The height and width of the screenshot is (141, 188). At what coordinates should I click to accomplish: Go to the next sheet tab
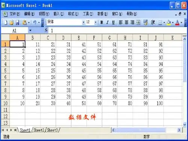tap(11, 130)
